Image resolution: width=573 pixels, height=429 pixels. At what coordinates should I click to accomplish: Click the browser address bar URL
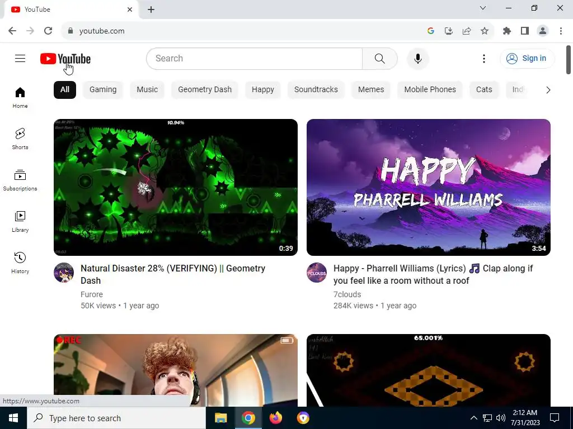coord(102,31)
